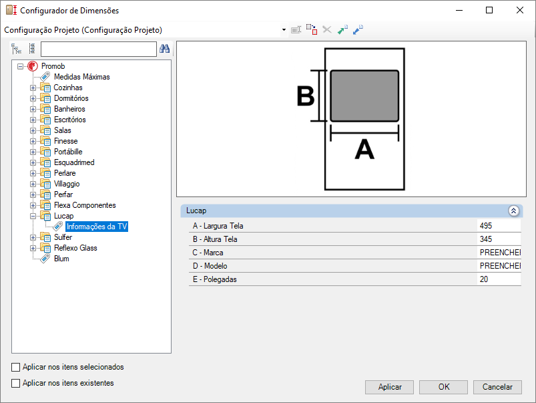Click the Lucap folder icon

click(45, 216)
